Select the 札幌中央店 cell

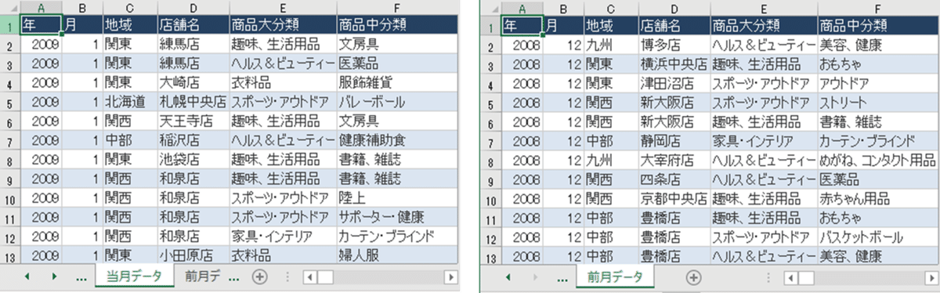click(x=193, y=102)
